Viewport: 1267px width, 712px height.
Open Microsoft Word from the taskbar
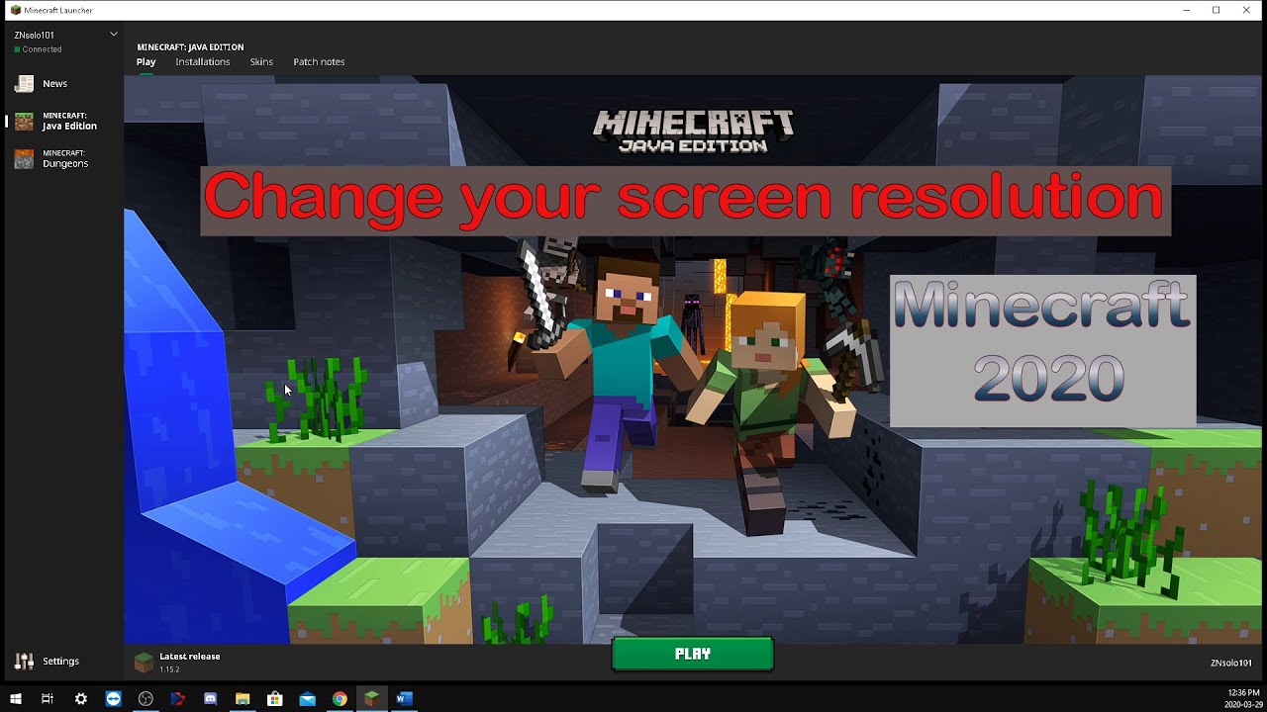tap(403, 698)
